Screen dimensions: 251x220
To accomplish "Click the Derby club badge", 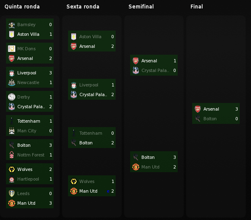I will 12,97.
